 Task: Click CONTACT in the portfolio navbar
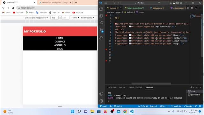[x=60, y=42]
